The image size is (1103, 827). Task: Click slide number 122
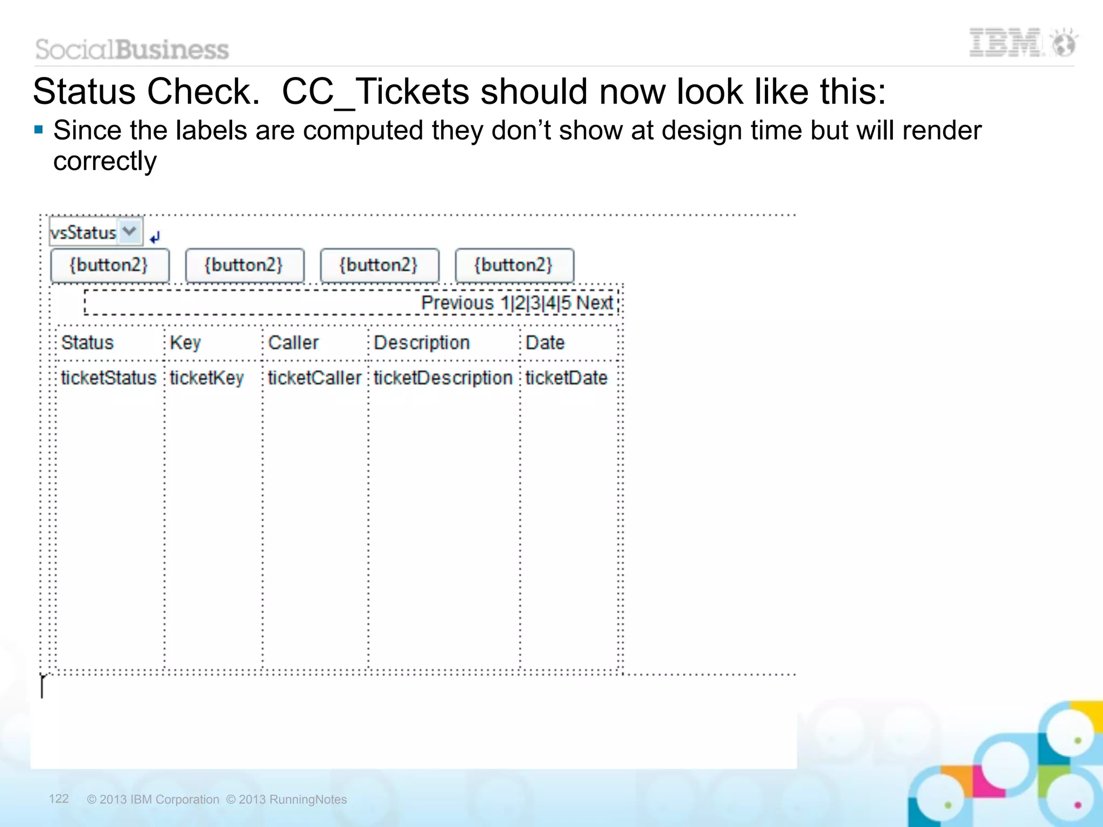(59, 798)
